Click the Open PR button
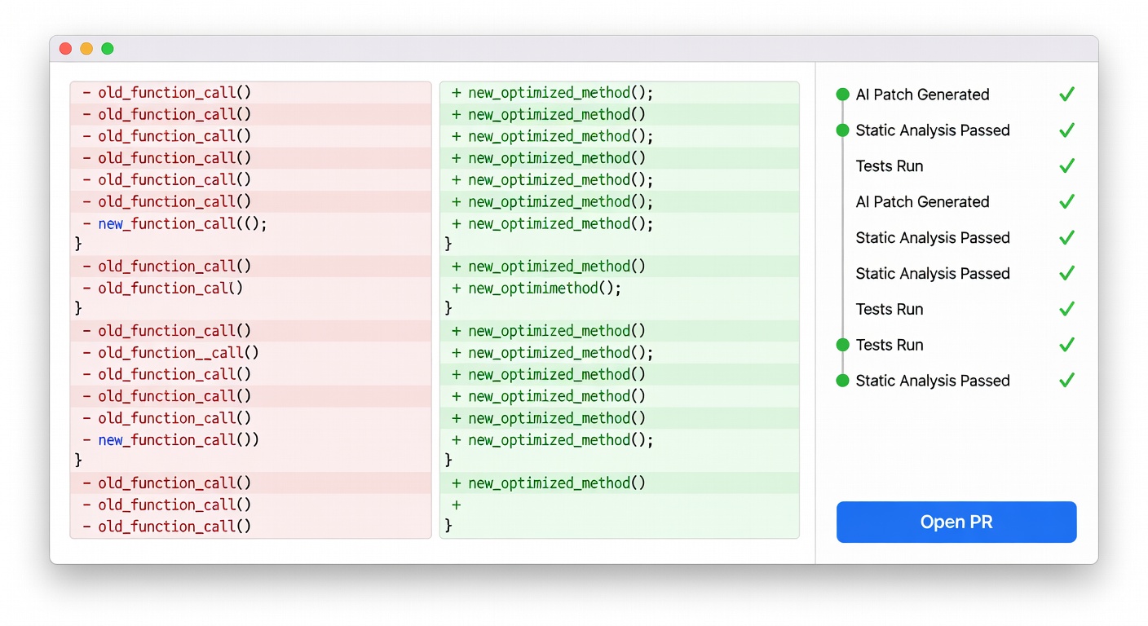Image resolution: width=1148 pixels, height=626 pixels. click(956, 522)
